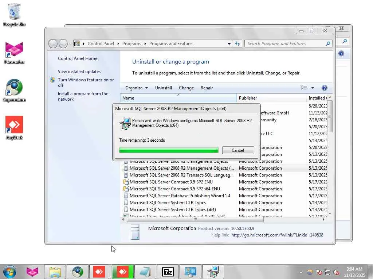This screenshot has height=279, width=373.
Task: Click the Action Center flag tray icon
Action: point(318,272)
